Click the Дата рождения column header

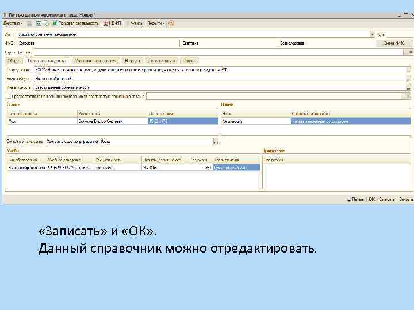pos(183,114)
